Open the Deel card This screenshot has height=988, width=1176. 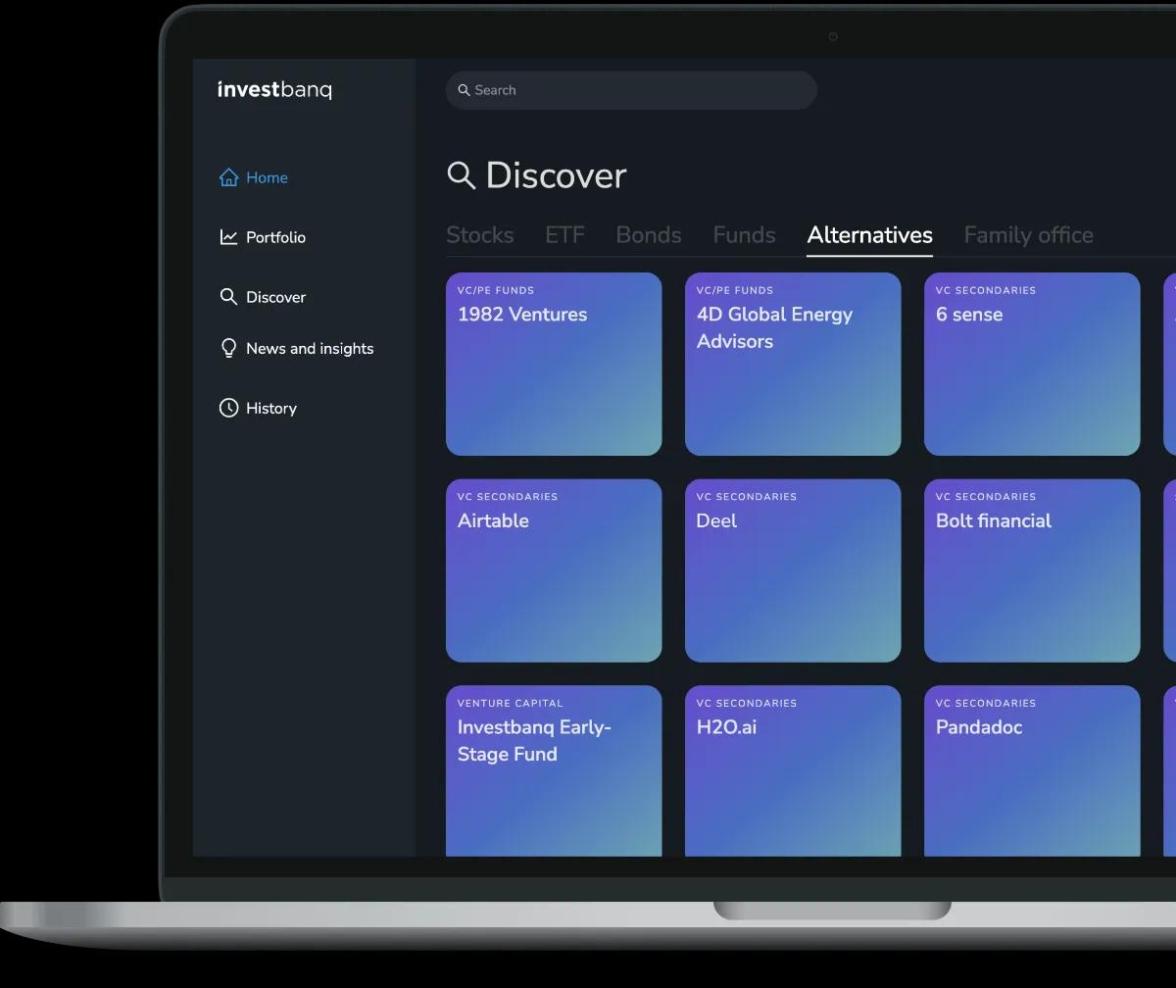tap(793, 570)
